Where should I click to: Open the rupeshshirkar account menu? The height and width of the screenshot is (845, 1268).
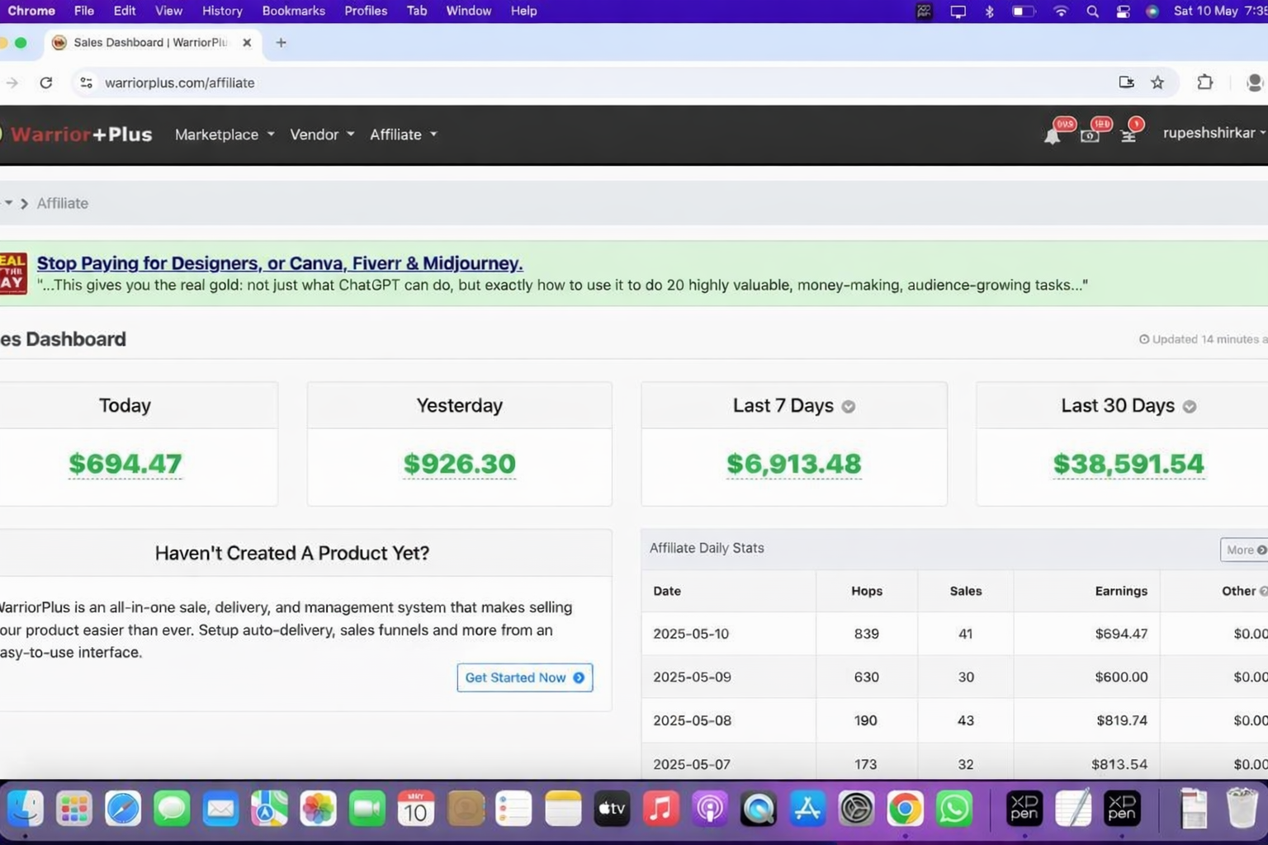coord(1212,133)
